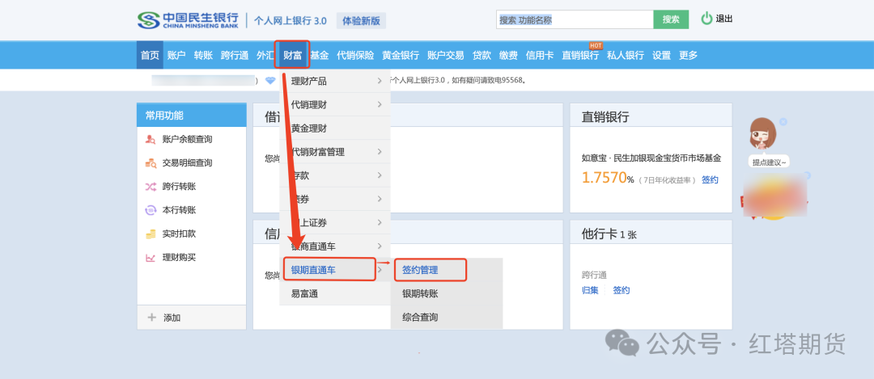
Task: Click 签约 link next to 7日年化收益率
Action: pyautogui.click(x=710, y=179)
